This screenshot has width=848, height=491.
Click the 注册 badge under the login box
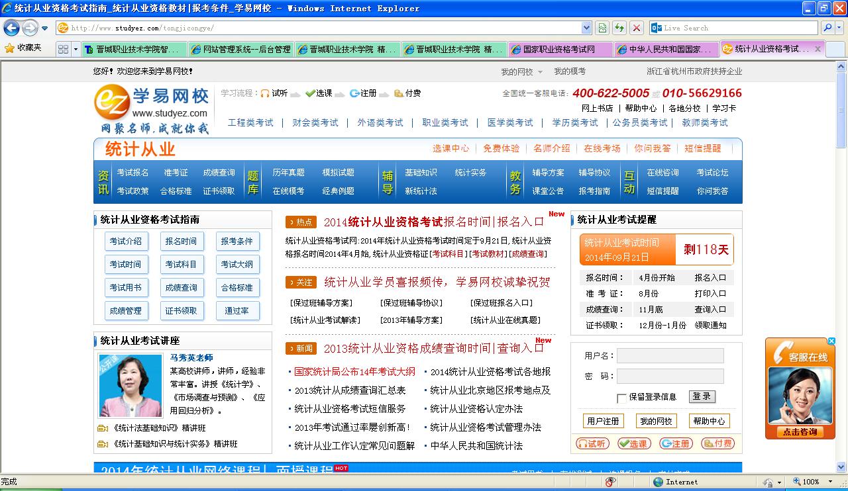[x=676, y=443]
